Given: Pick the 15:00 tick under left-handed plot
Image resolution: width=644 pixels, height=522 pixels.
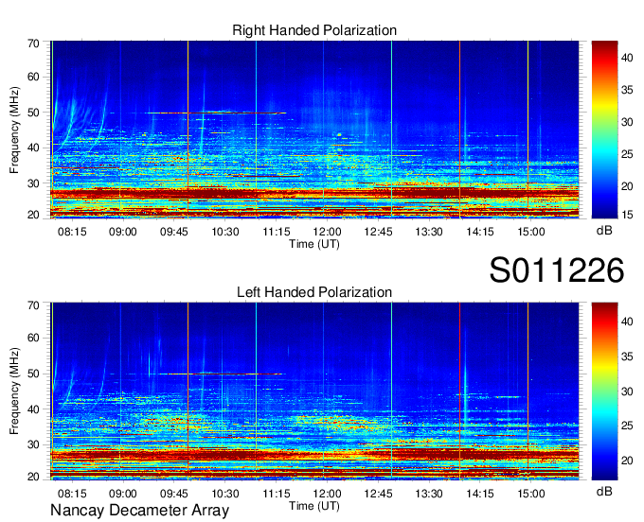Looking at the screenshot, I should 530,494.
